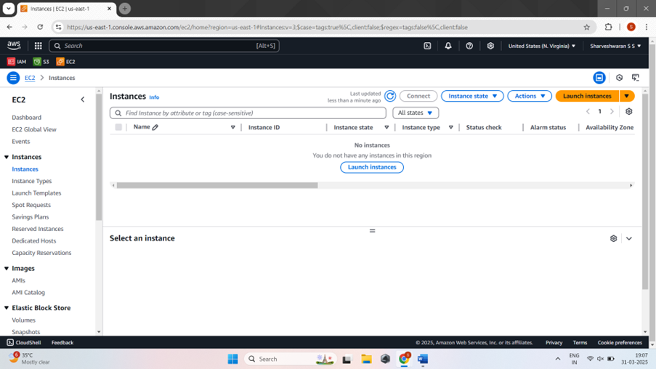This screenshot has width=656, height=369.
Task: Open the Chrome profile avatar
Action: pos(631,27)
